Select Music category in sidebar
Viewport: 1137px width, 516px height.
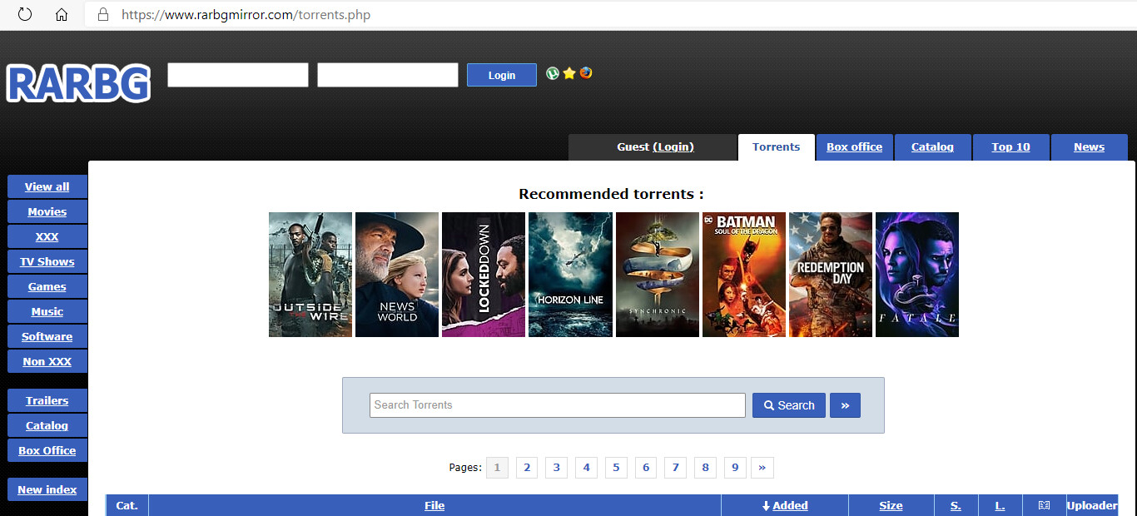coord(47,311)
